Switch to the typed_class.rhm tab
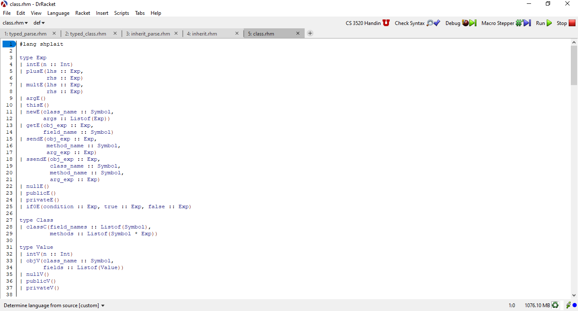The image size is (578, 311). point(88,34)
